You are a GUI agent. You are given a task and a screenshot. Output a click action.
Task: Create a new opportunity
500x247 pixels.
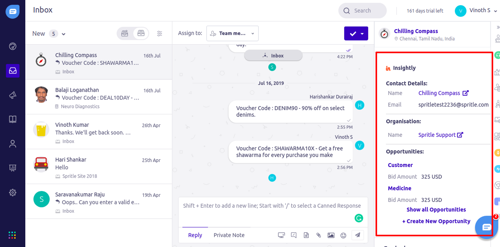point(436,221)
